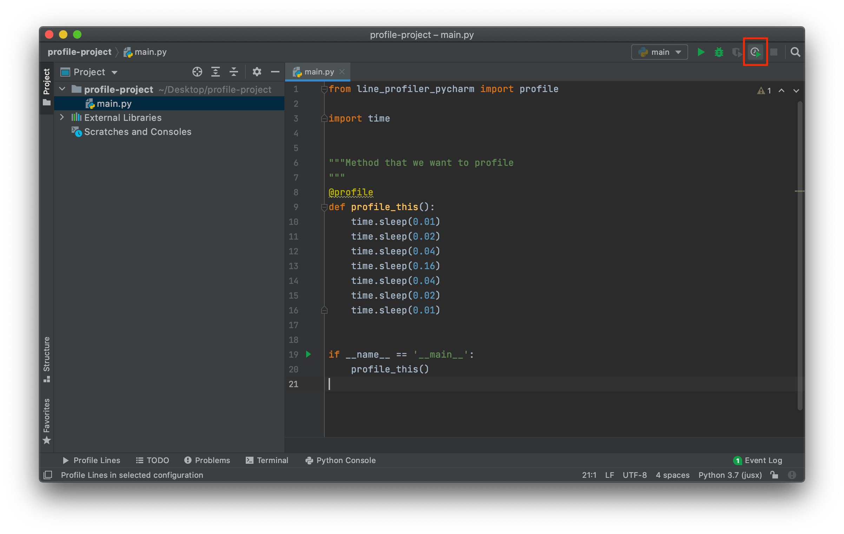The width and height of the screenshot is (844, 534).
Task: Open the Event Log
Action: [x=758, y=460]
